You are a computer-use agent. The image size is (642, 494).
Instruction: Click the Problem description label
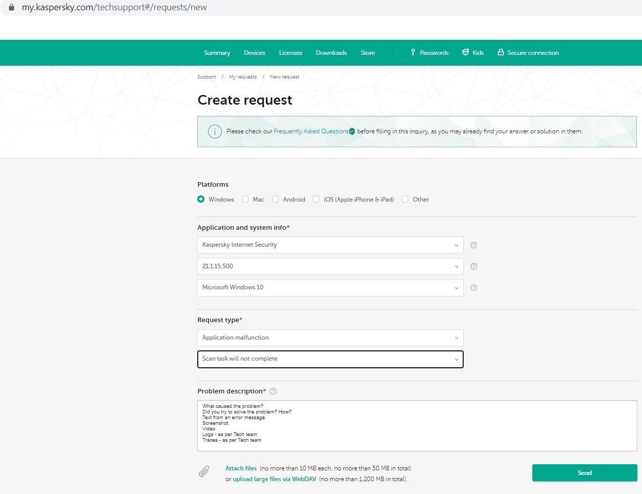point(232,391)
